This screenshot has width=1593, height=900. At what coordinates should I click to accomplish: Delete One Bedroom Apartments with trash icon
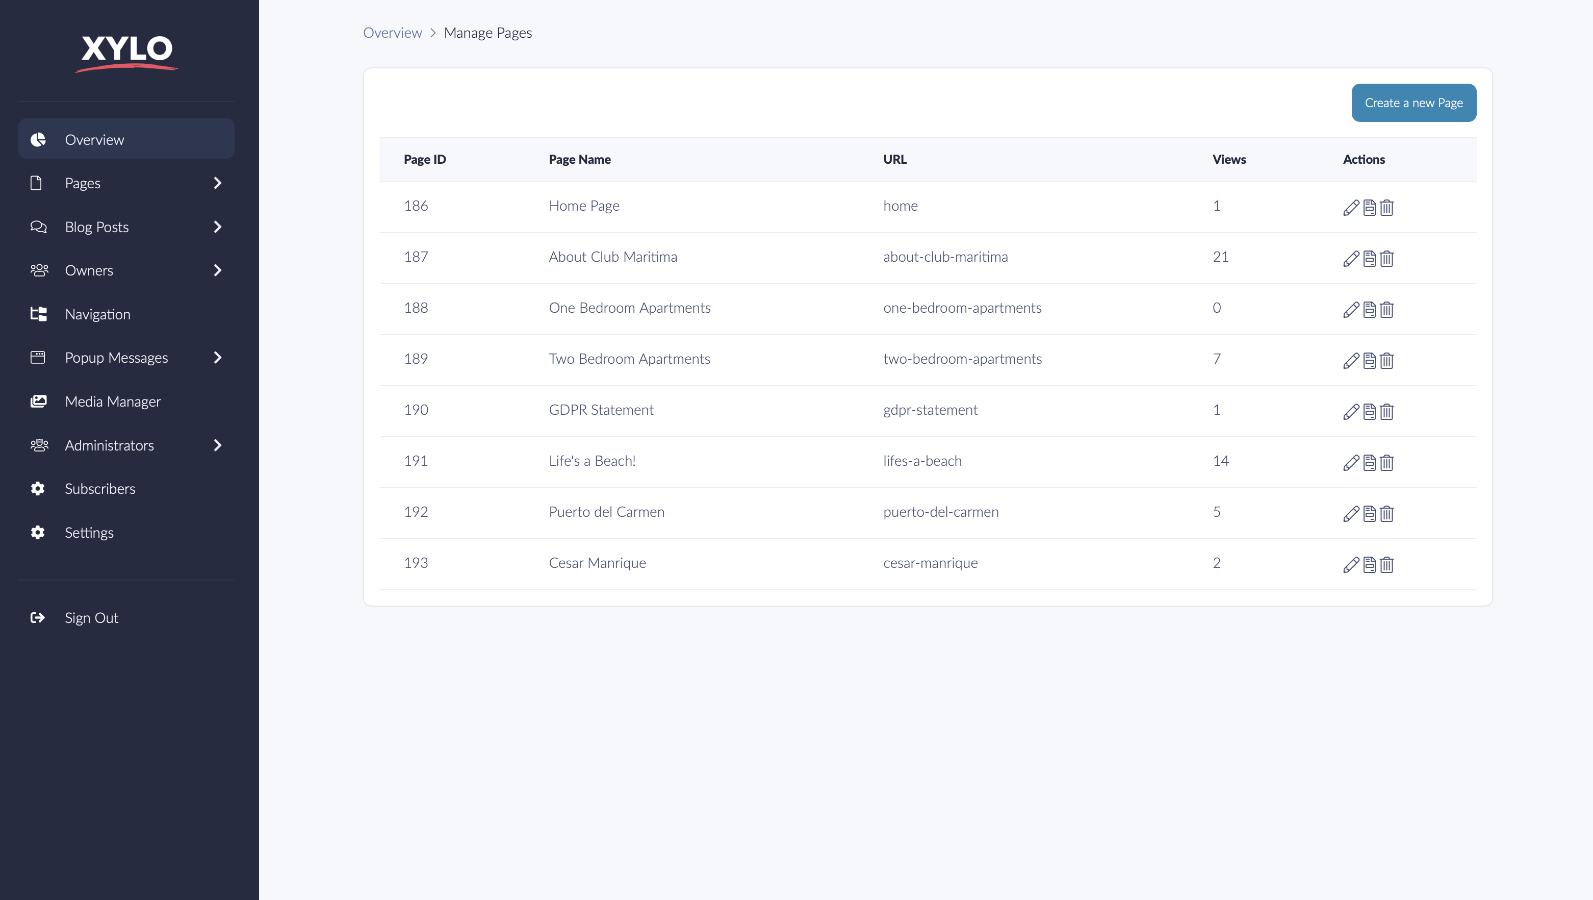click(1386, 309)
